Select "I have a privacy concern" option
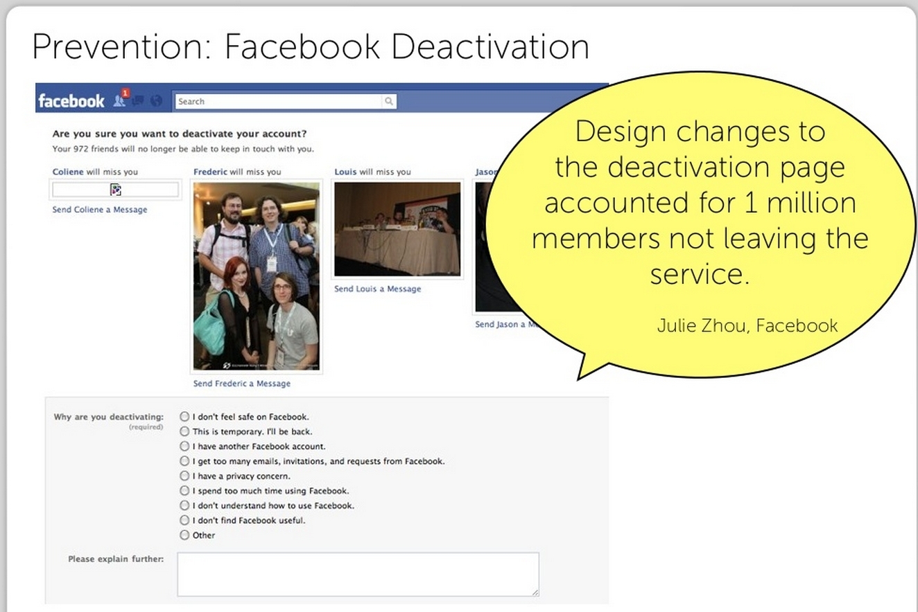This screenshot has width=918, height=612. pyautogui.click(x=184, y=476)
